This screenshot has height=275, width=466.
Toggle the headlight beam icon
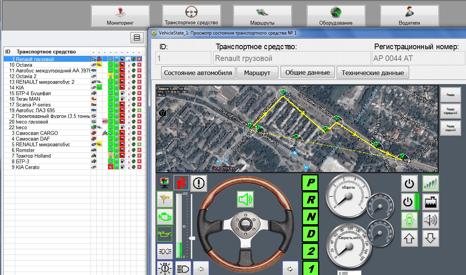(183, 268)
